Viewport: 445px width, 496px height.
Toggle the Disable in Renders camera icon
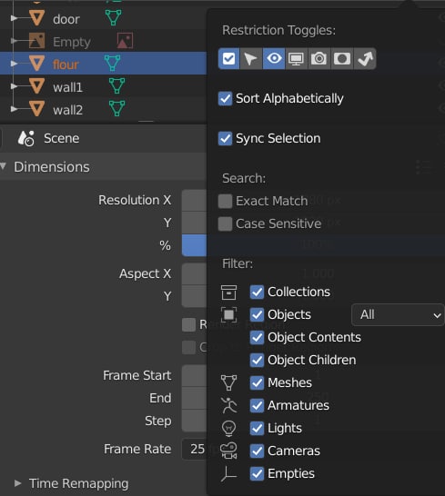[x=319, y=59]
